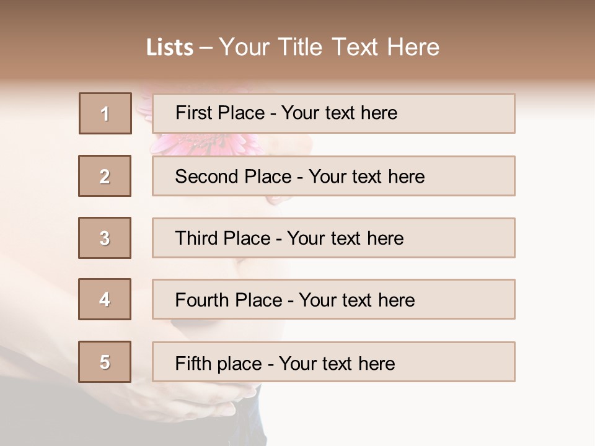
Task: Select the number 2 square
Action: tap(105, 176)
